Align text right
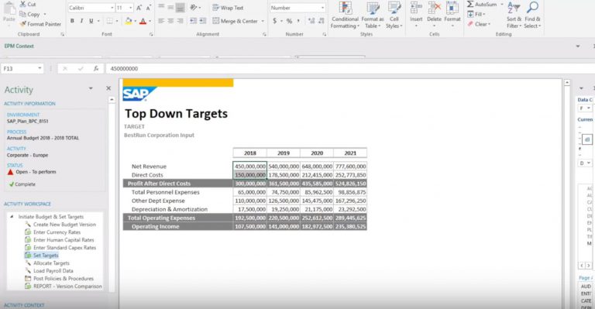595x309 pixels. (x=181, y=21)
